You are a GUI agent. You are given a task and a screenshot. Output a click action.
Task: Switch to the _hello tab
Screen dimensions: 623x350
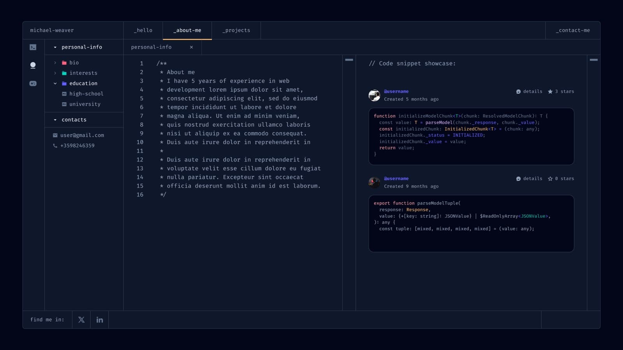click(x=143, y=30)
